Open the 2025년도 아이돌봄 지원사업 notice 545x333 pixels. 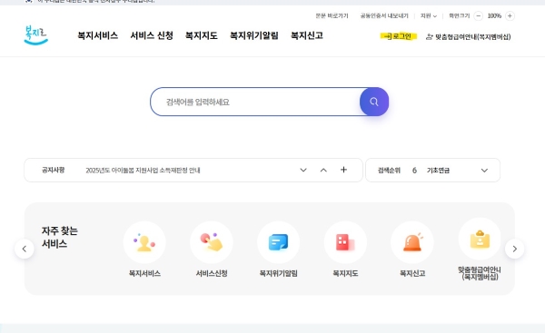(143, 171)
